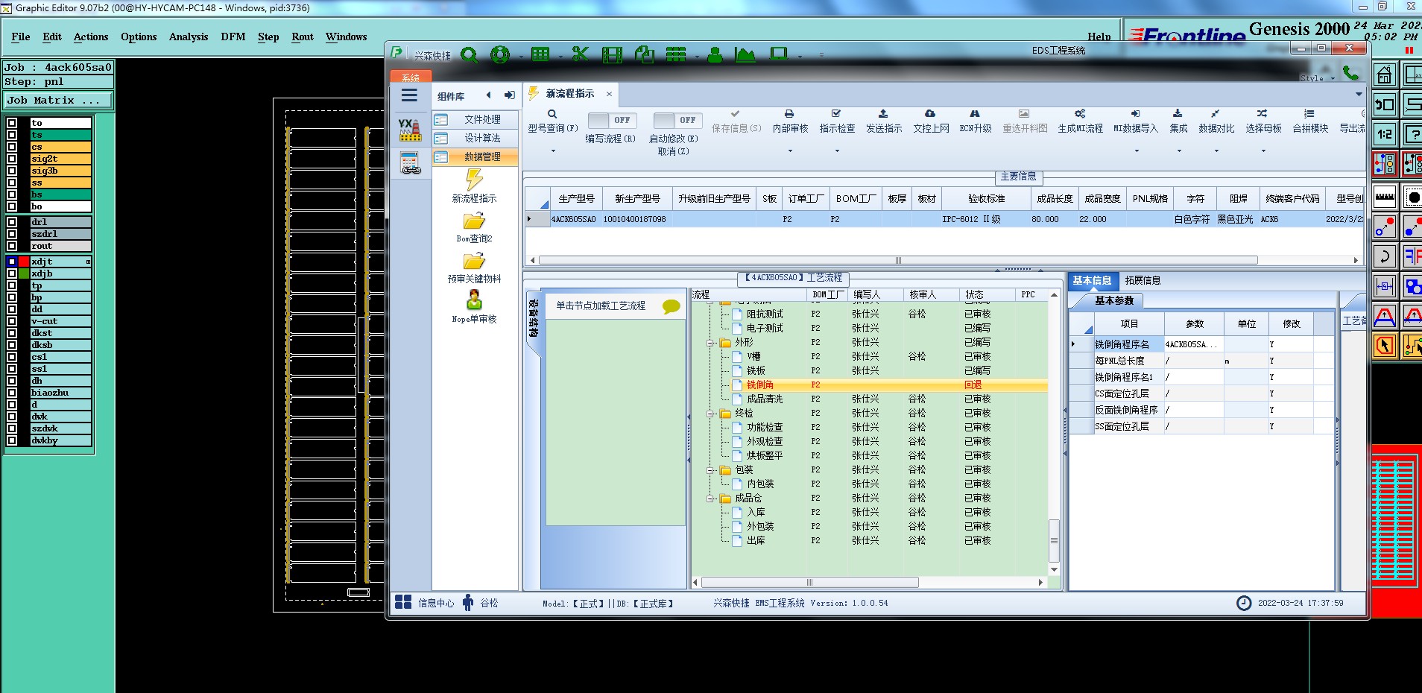Open the Analysis menu in Genesis

[x=189, y=37]
